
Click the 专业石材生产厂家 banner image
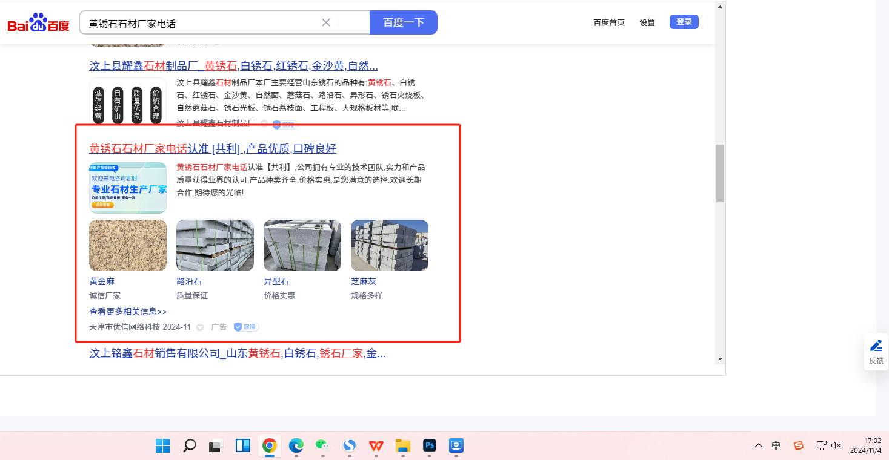[128, 188]
